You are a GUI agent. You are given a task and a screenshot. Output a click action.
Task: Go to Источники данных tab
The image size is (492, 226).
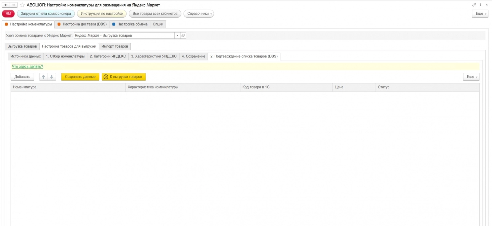tap(26, 56)
